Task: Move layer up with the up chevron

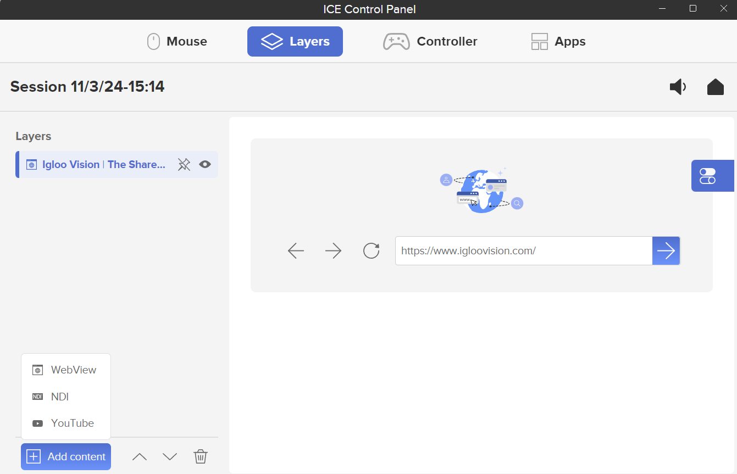Action: coord(140,456)
